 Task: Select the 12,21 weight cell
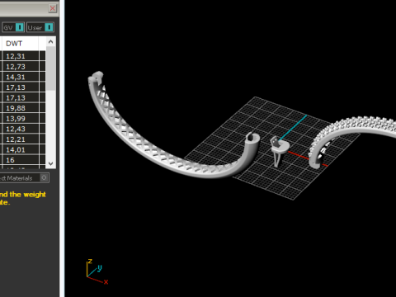[21, 139]
